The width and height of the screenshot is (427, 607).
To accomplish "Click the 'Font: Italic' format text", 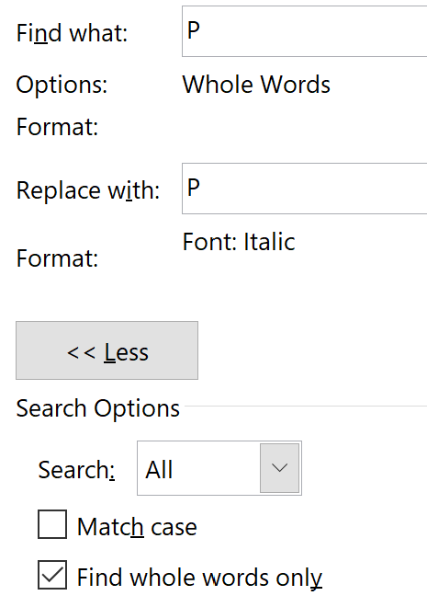I will (239, 242).
